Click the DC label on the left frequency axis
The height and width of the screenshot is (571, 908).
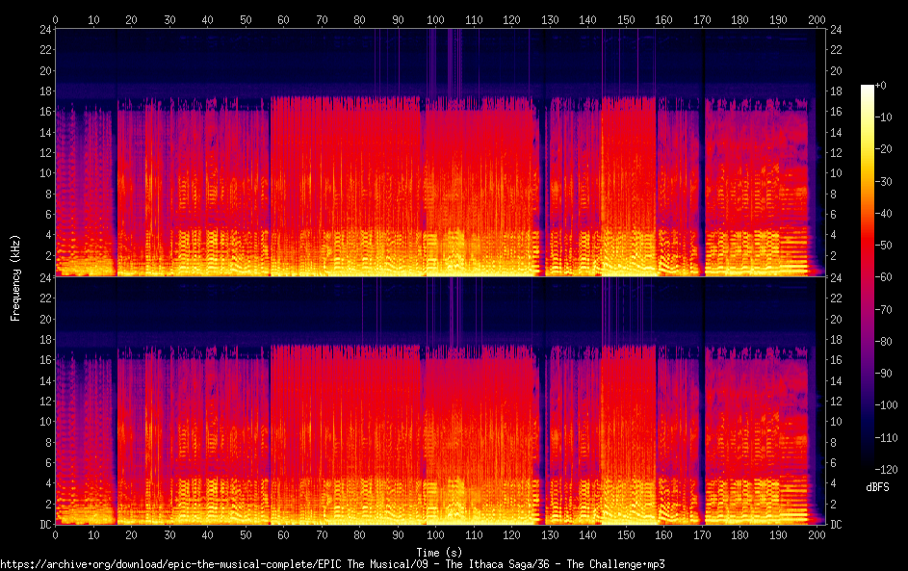coord(43,525)
